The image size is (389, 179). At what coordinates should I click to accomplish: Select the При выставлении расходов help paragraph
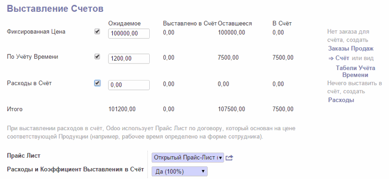click(151, 133)
